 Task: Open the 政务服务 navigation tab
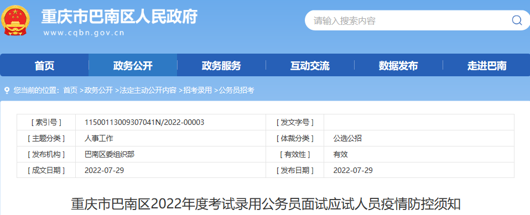click(x=221, y=65)
